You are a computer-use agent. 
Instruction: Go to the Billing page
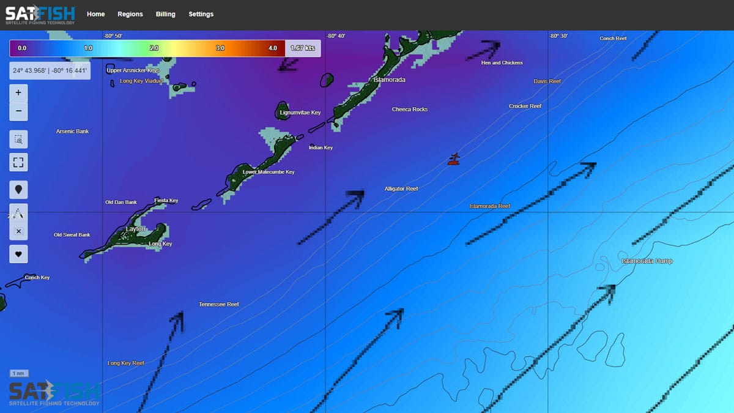pos(165,14)
